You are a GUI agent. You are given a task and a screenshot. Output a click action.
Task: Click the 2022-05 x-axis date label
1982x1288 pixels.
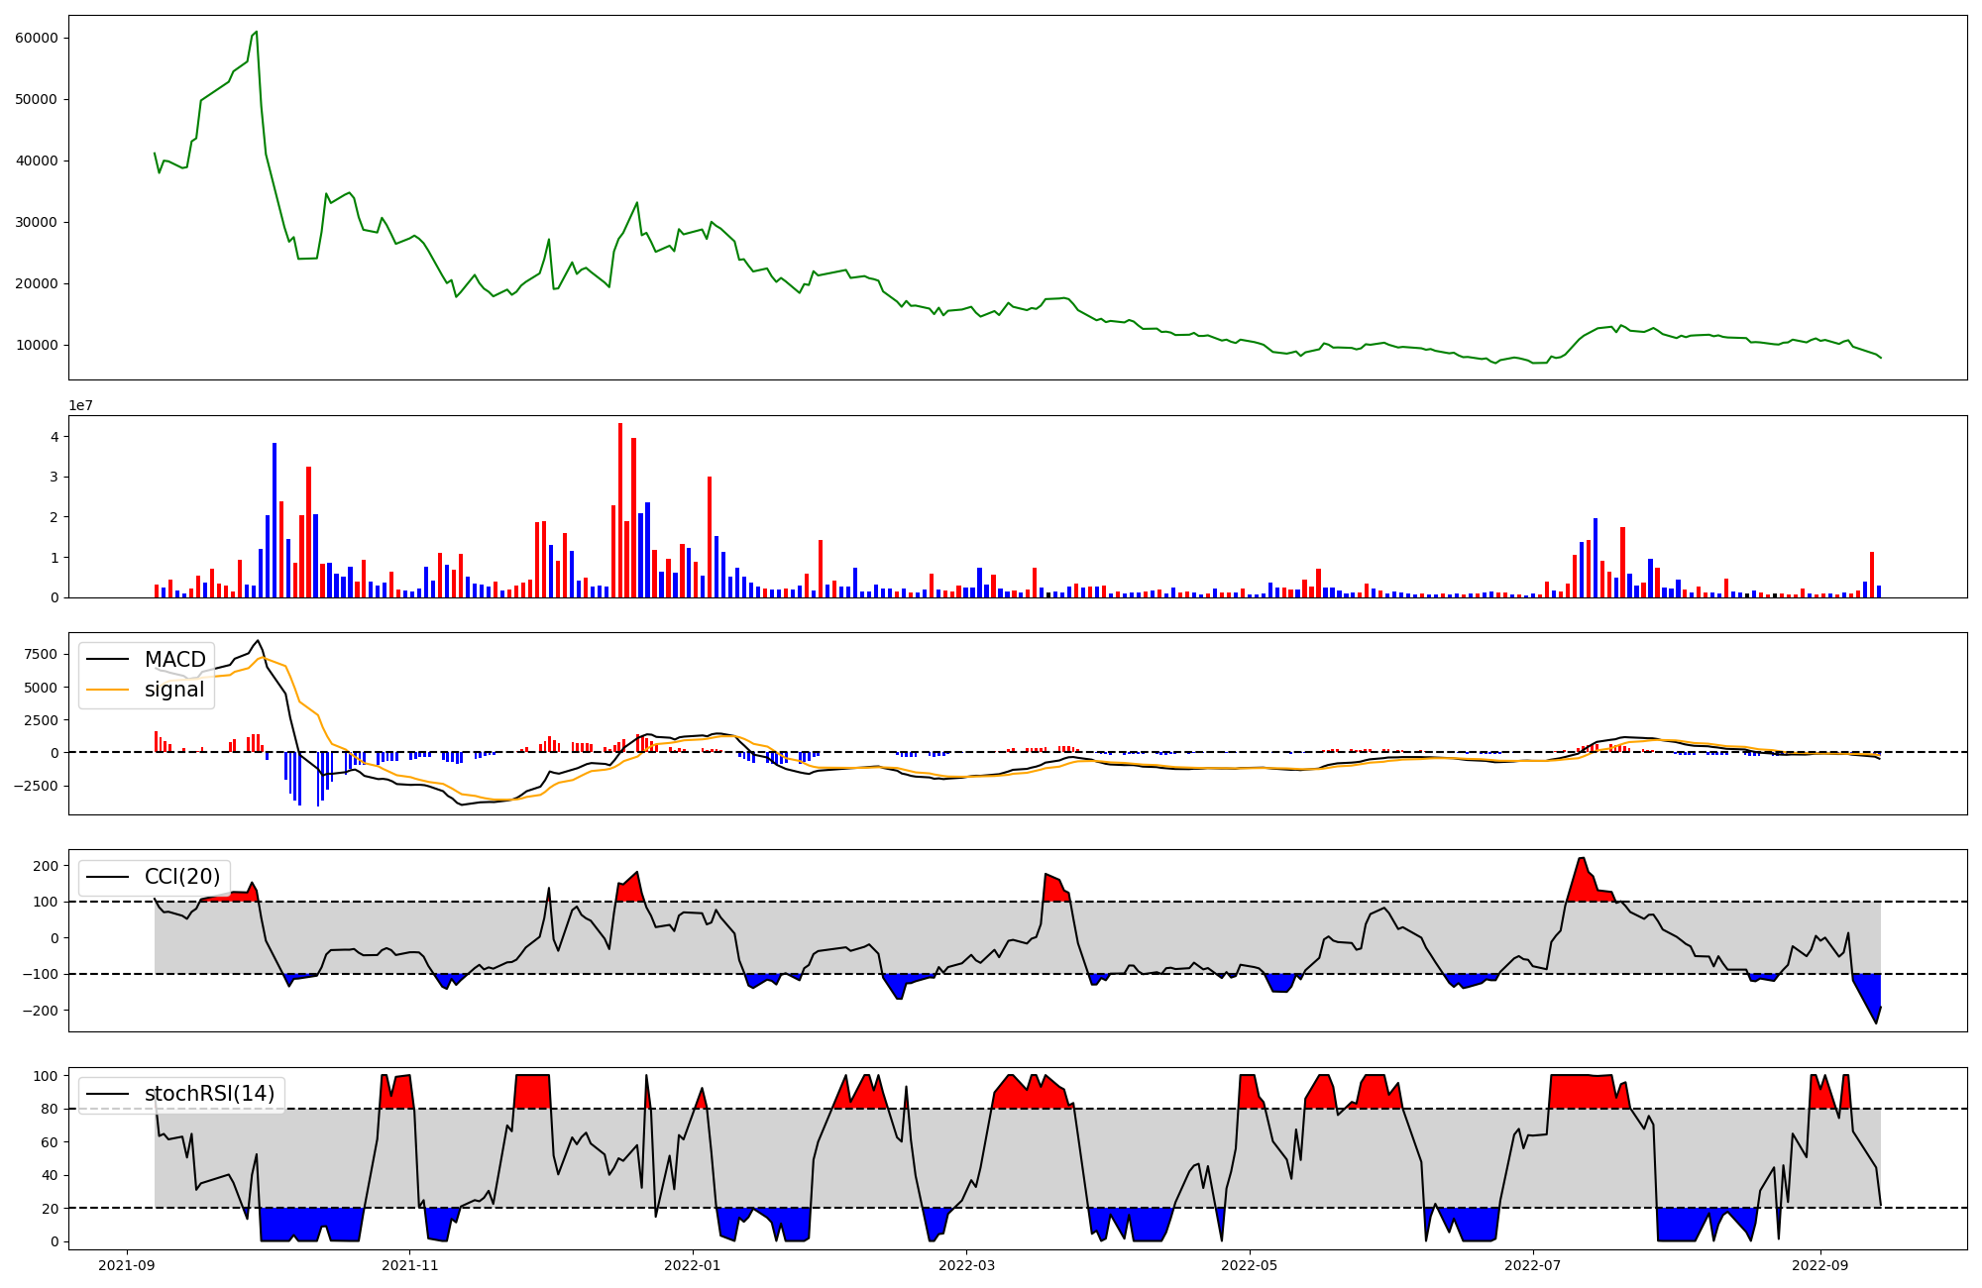click(x=1249, y=1265)
